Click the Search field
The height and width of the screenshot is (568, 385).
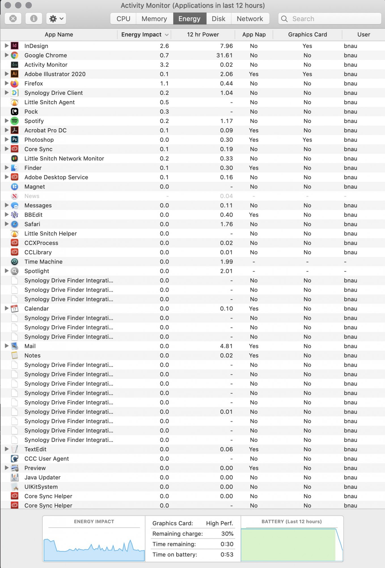pyautogui.click(x=330, y=18)
